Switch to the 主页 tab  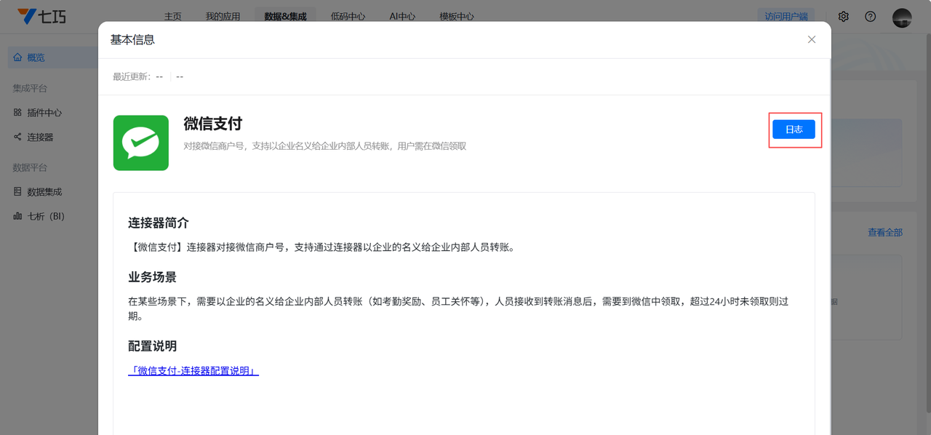click(x=173, y=17)
